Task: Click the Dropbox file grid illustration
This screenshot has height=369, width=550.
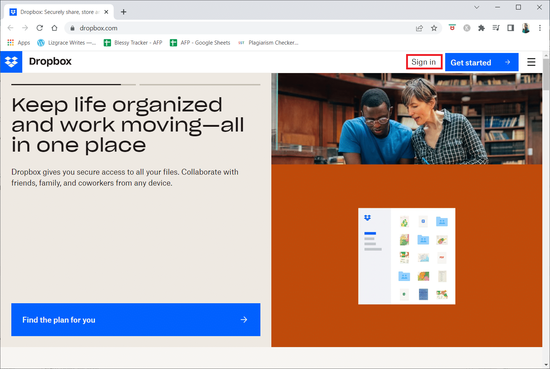Action: tap(407, 256)
